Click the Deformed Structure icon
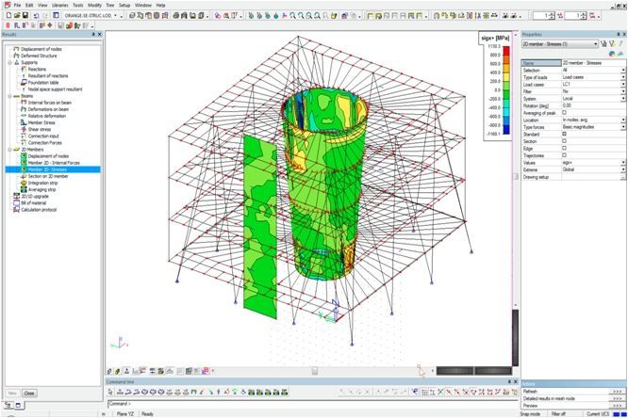 tap(14, 56)
